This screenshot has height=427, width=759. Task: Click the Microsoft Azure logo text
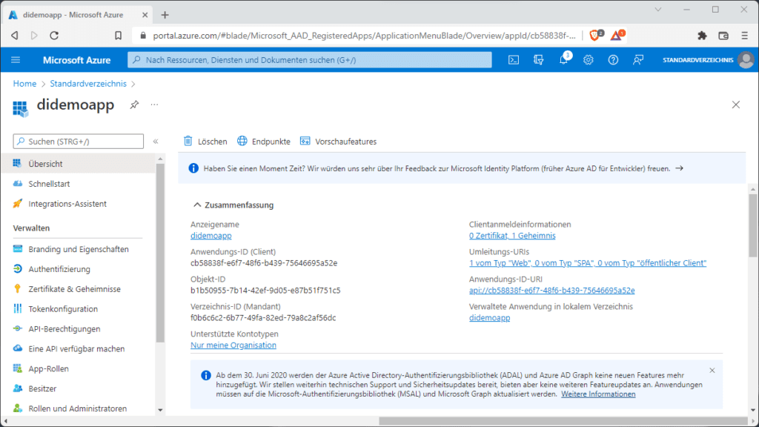[x=76, y=60]
